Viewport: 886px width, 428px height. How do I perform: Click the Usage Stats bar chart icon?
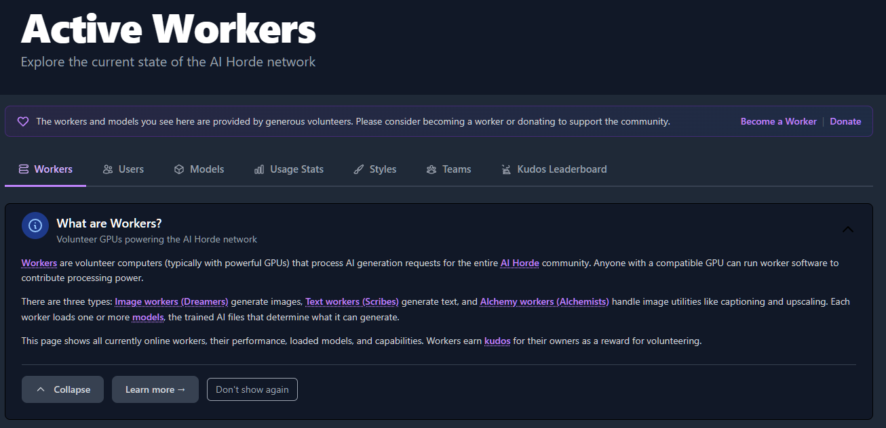[x=259, y=169]
